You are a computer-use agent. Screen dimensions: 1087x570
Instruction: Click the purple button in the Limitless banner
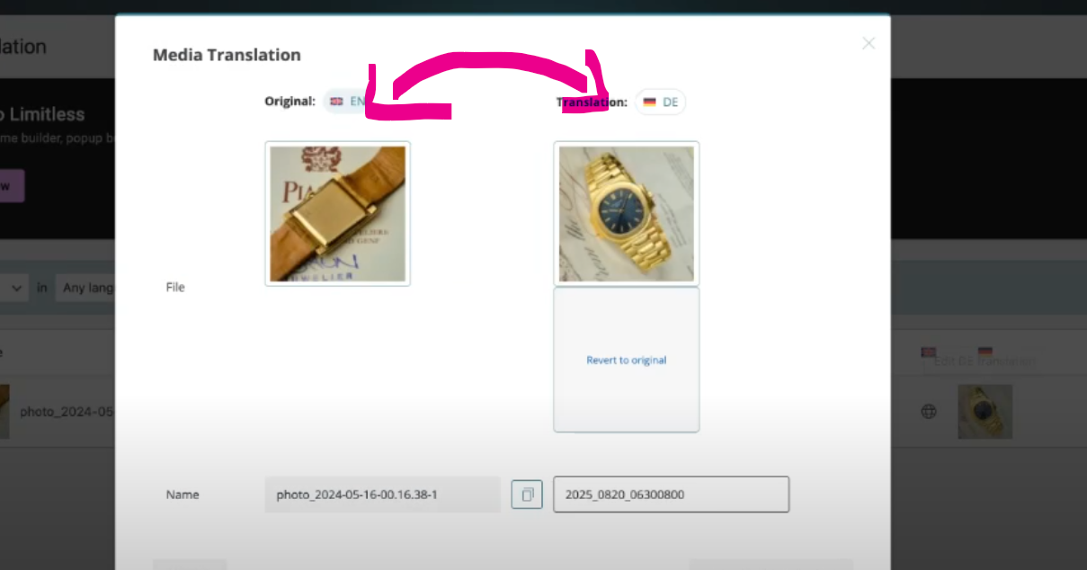[x=12, y=186]
